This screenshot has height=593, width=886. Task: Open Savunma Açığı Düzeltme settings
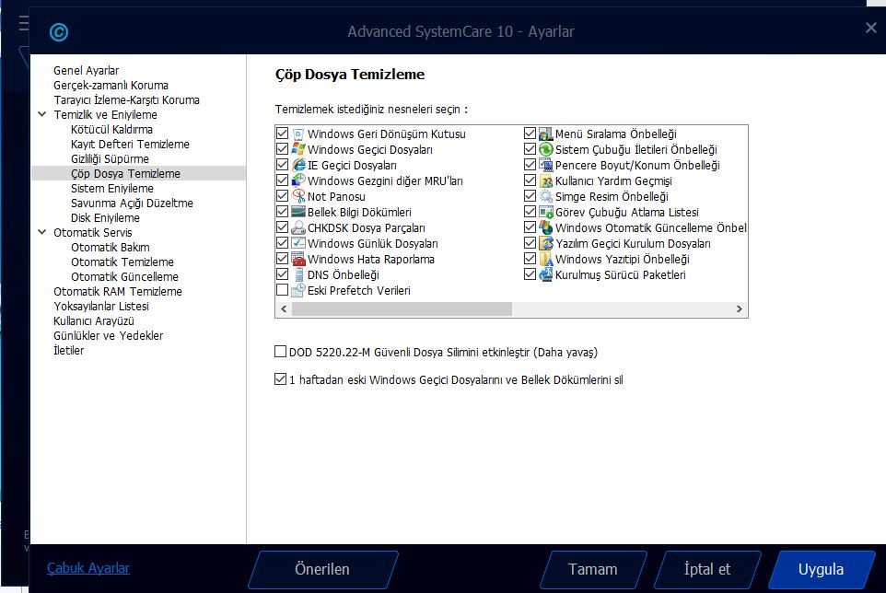click(x=132, y=203)
